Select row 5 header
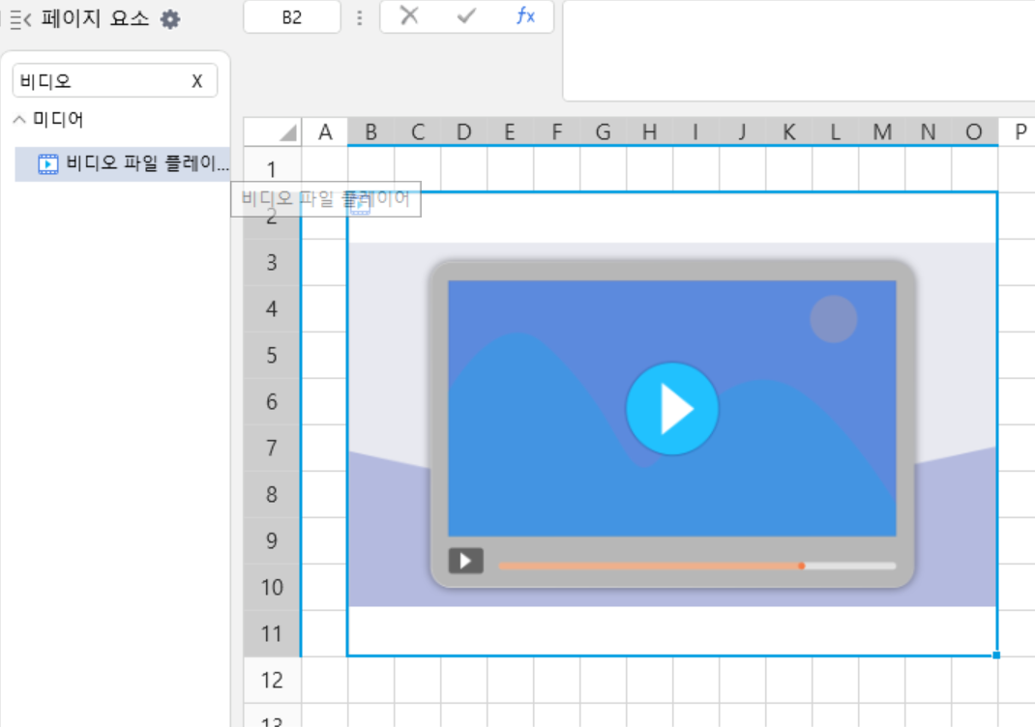Image resolution: width=1035 pixels, height=727 pixels. [272, 355]
